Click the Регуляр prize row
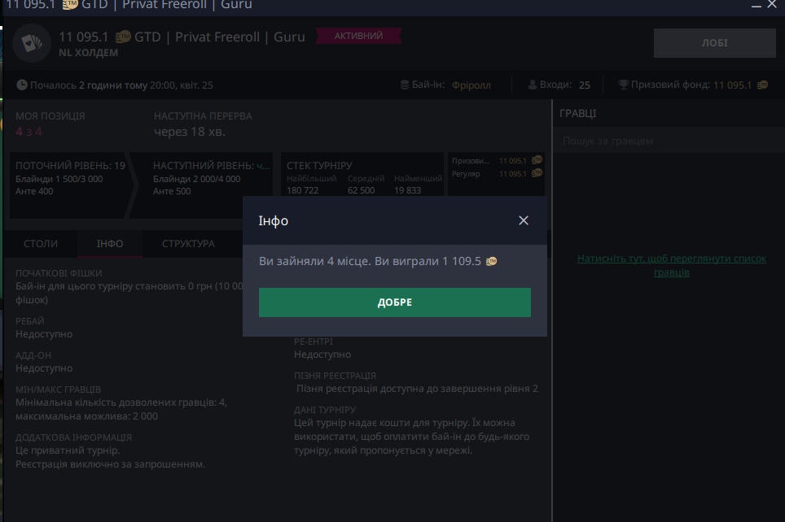Viewport: 785px width, 522px height. click(x=495, y=174)
